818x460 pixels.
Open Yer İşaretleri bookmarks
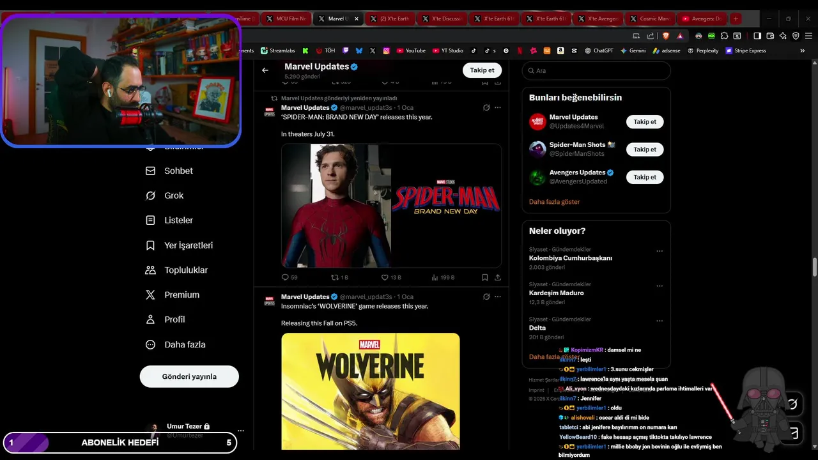(x=180, y=245)
